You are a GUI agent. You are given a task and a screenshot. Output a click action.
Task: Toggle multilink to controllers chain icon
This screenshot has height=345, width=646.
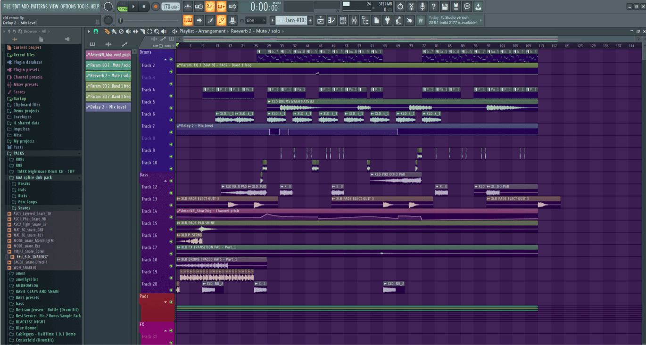point(221,20)
